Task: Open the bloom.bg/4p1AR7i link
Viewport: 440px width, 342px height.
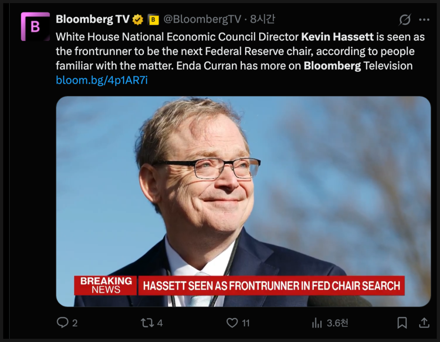Action: point(102,80)
